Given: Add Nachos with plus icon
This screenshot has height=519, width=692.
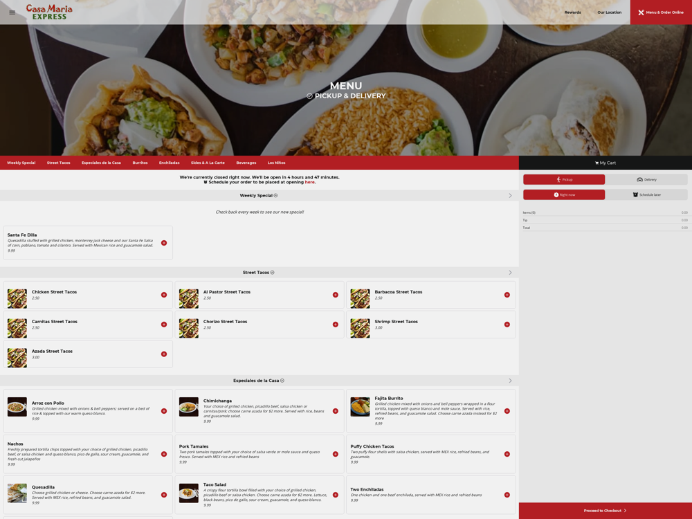Looking at the screenshot, I should coord(164,454).
